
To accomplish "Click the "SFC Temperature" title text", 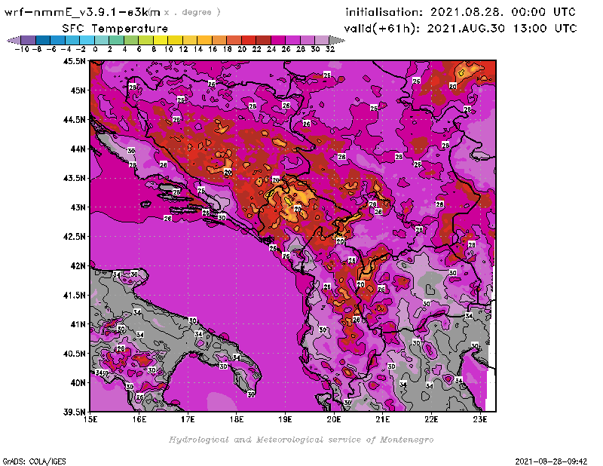I will (115, 29).
